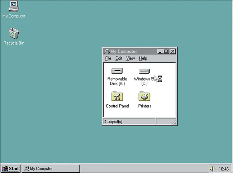The height and width of the screenshot is (173, 233).
Task: Click My Computer taskbar button
Action: point(51,169)
